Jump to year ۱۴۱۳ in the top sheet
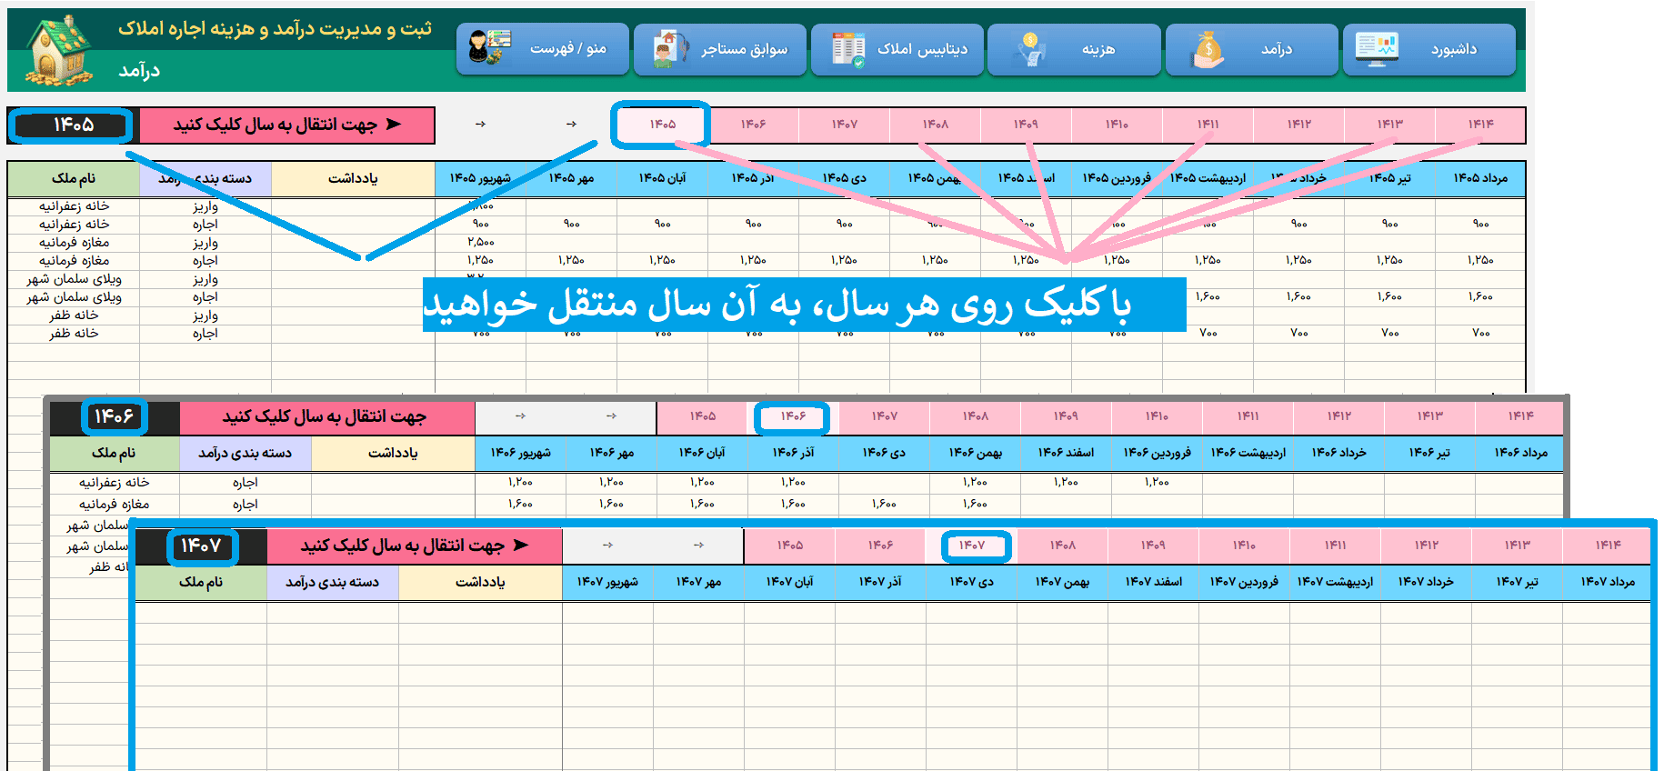The image size is (1664, 771). tap(1389, 125)
